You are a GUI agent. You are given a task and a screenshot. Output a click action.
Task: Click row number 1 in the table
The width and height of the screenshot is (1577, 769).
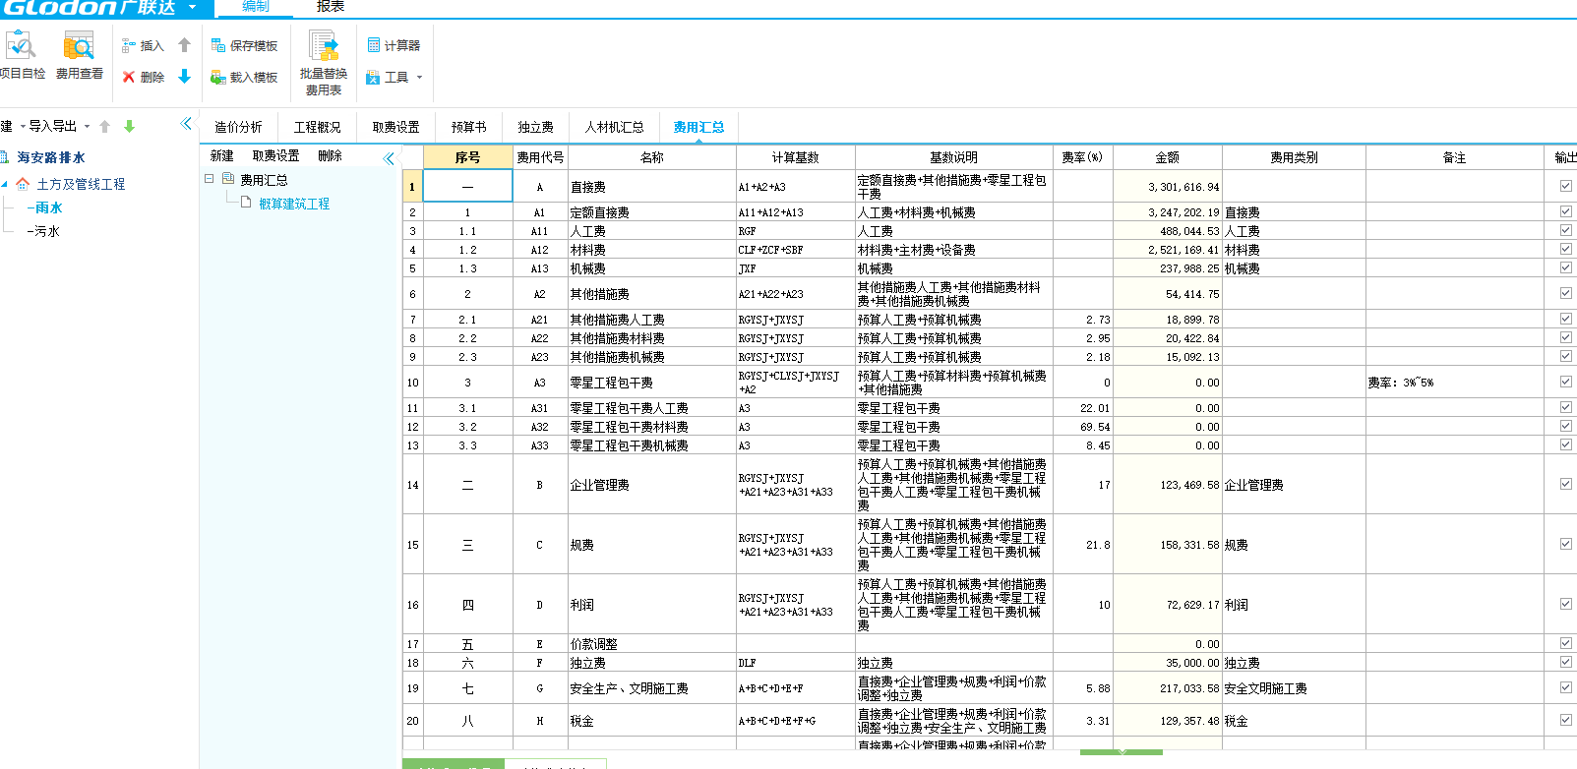[412, 186]
